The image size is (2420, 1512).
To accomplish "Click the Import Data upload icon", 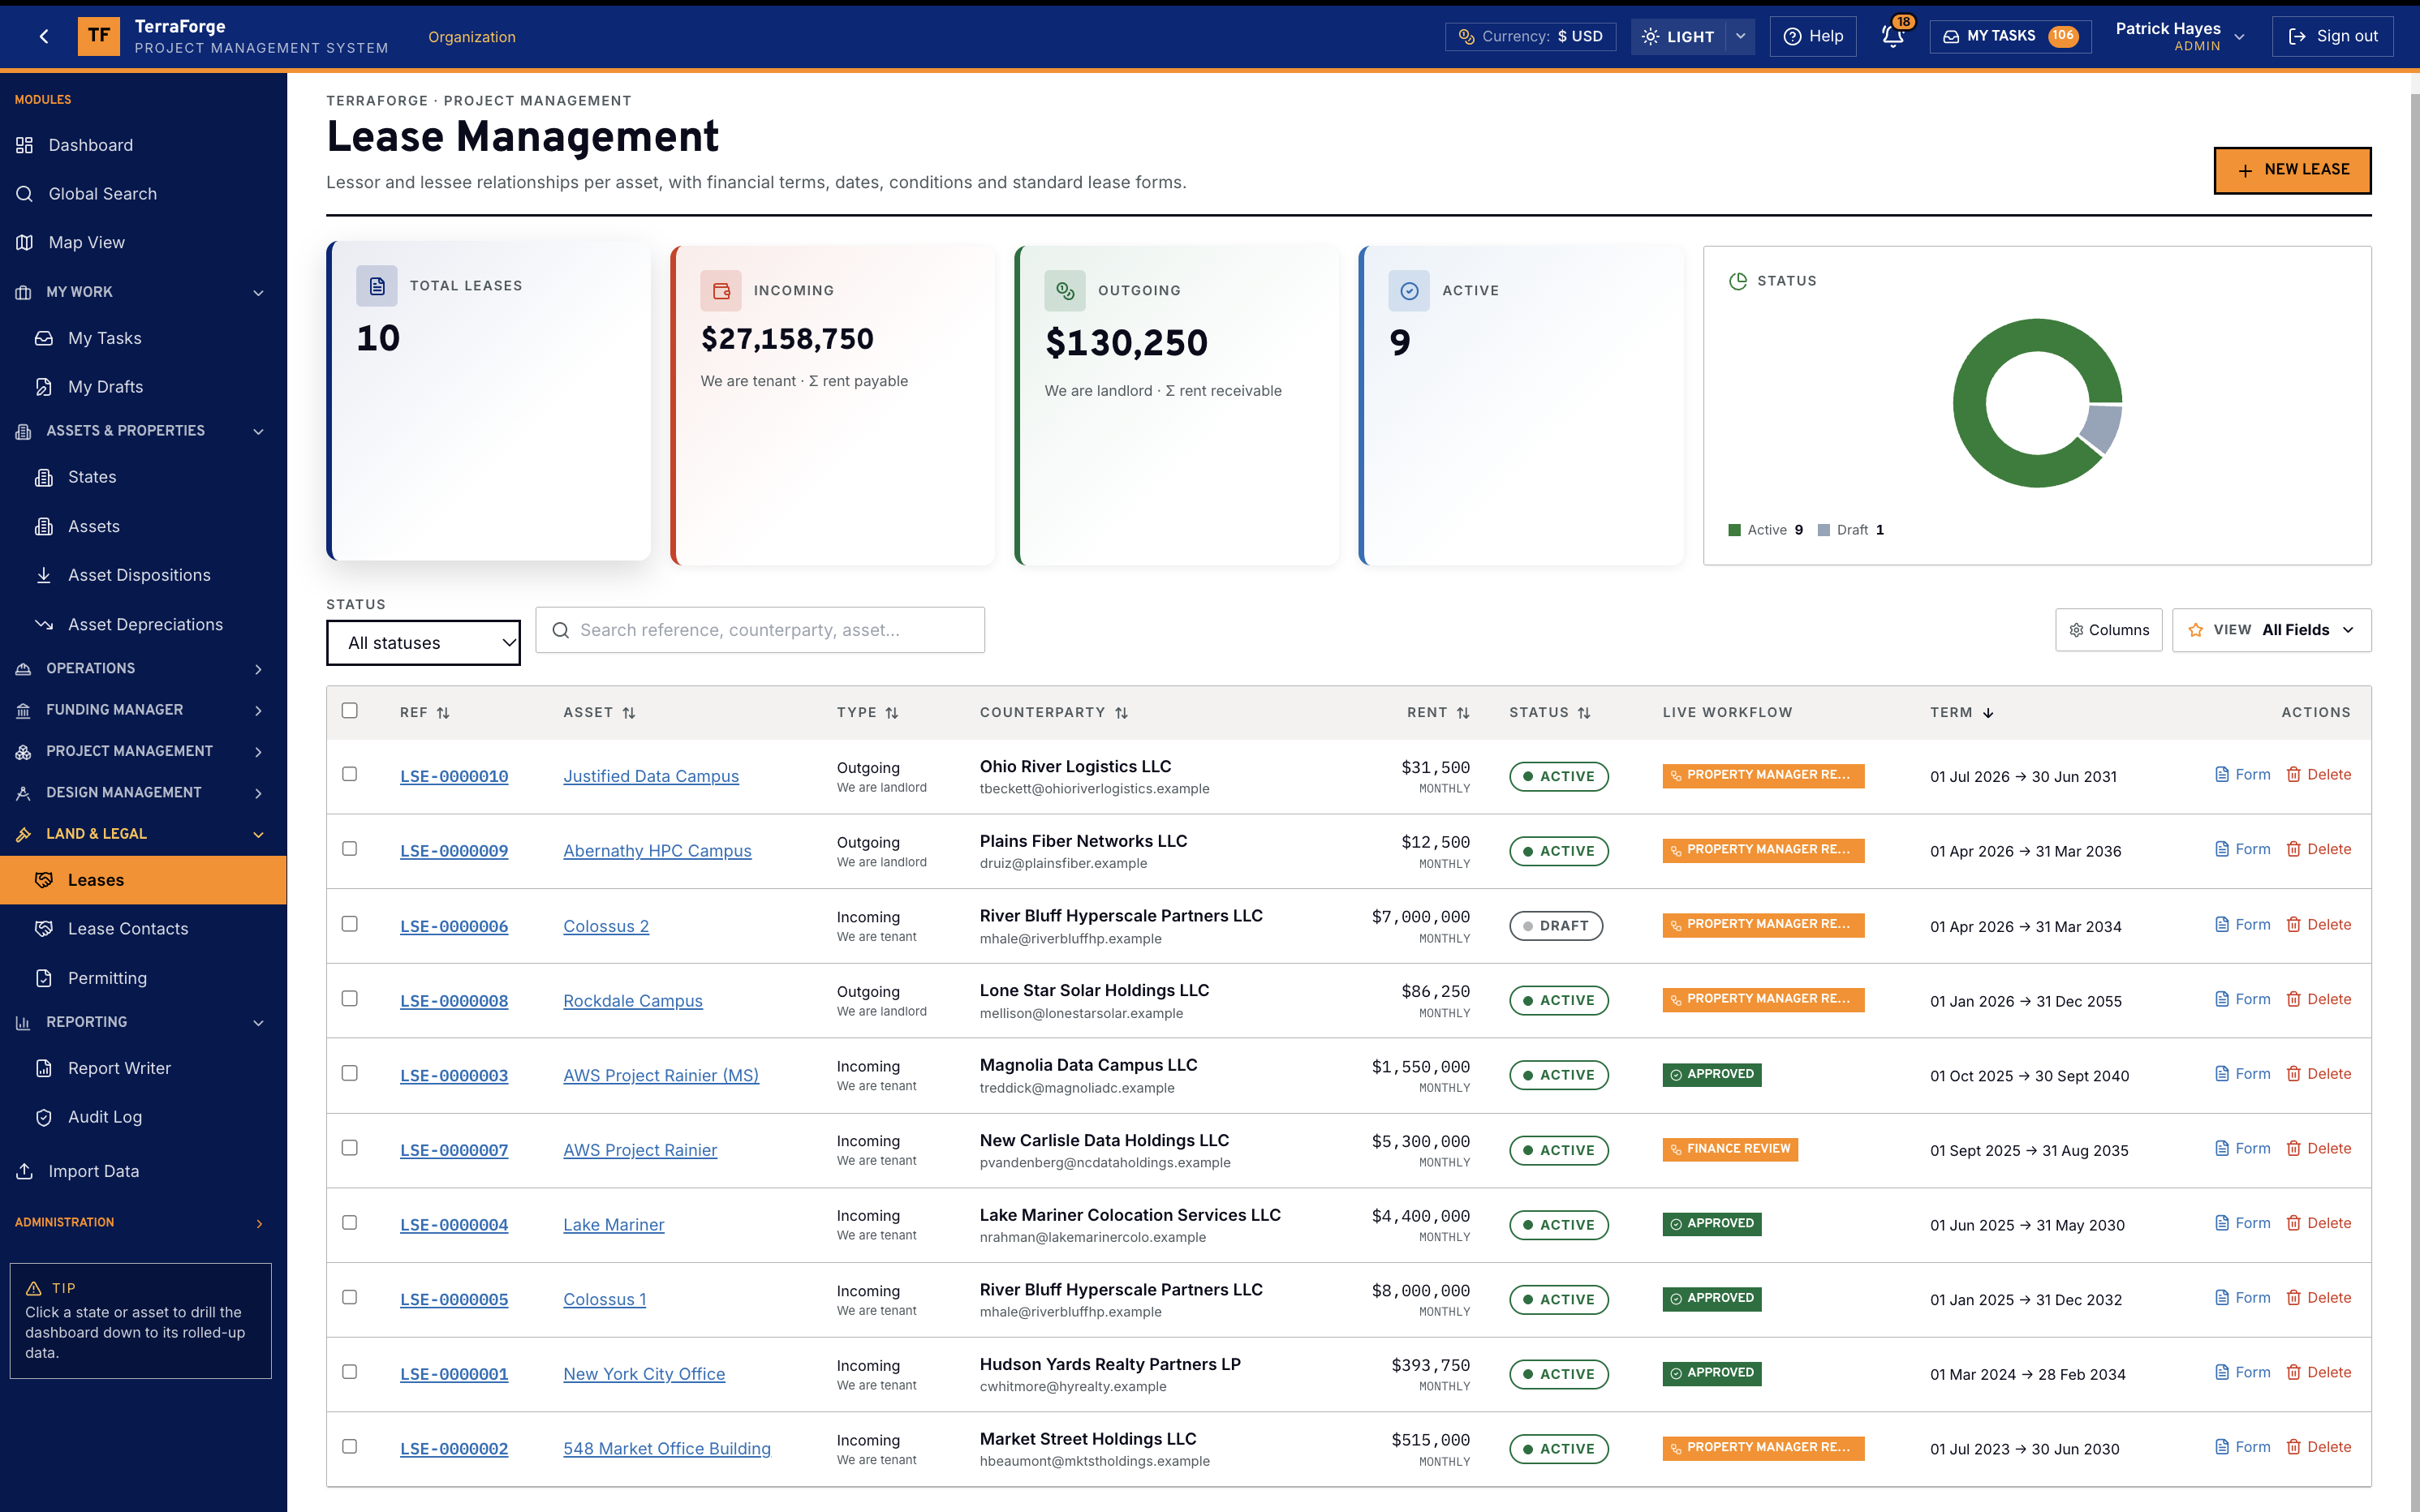I will 25,1171.
